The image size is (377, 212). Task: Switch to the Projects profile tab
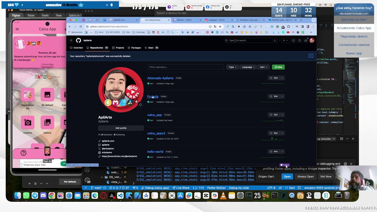118,48
